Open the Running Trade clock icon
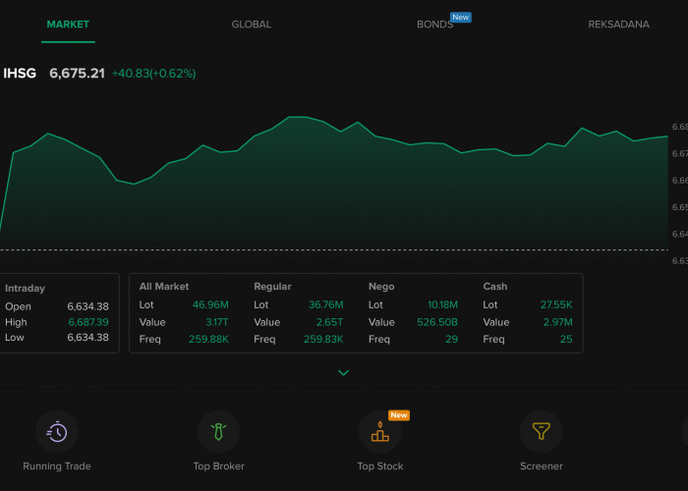688x491 pixels. [57, 431]
